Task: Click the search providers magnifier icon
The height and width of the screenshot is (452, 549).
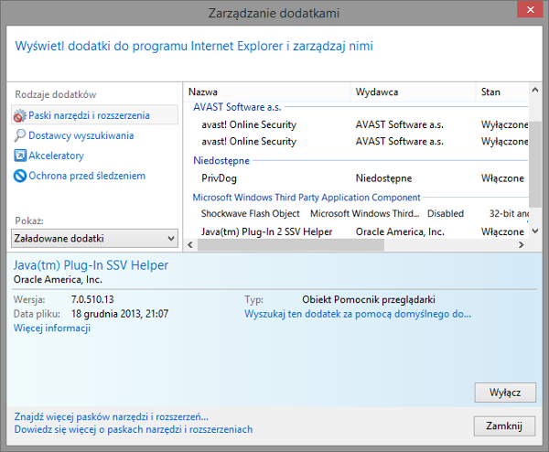Action: point(19,135)
